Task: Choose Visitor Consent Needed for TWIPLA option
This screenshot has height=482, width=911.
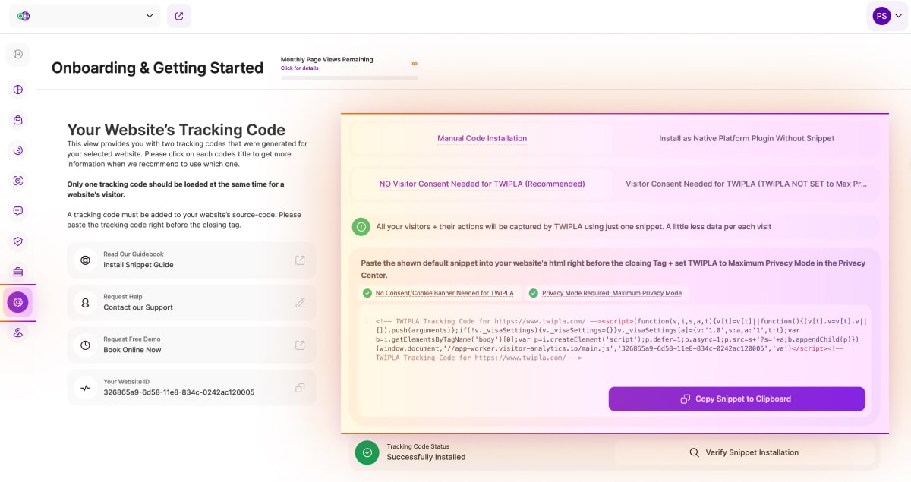Action: tap(746, 184)
